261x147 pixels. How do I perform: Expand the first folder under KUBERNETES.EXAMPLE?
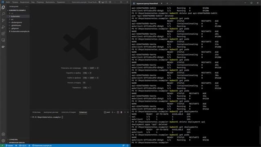click(x=18, y=13)
